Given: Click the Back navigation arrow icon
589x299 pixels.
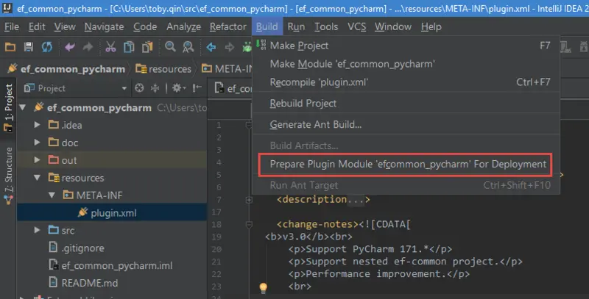Looking at the screenshot, I should [211, 47].
